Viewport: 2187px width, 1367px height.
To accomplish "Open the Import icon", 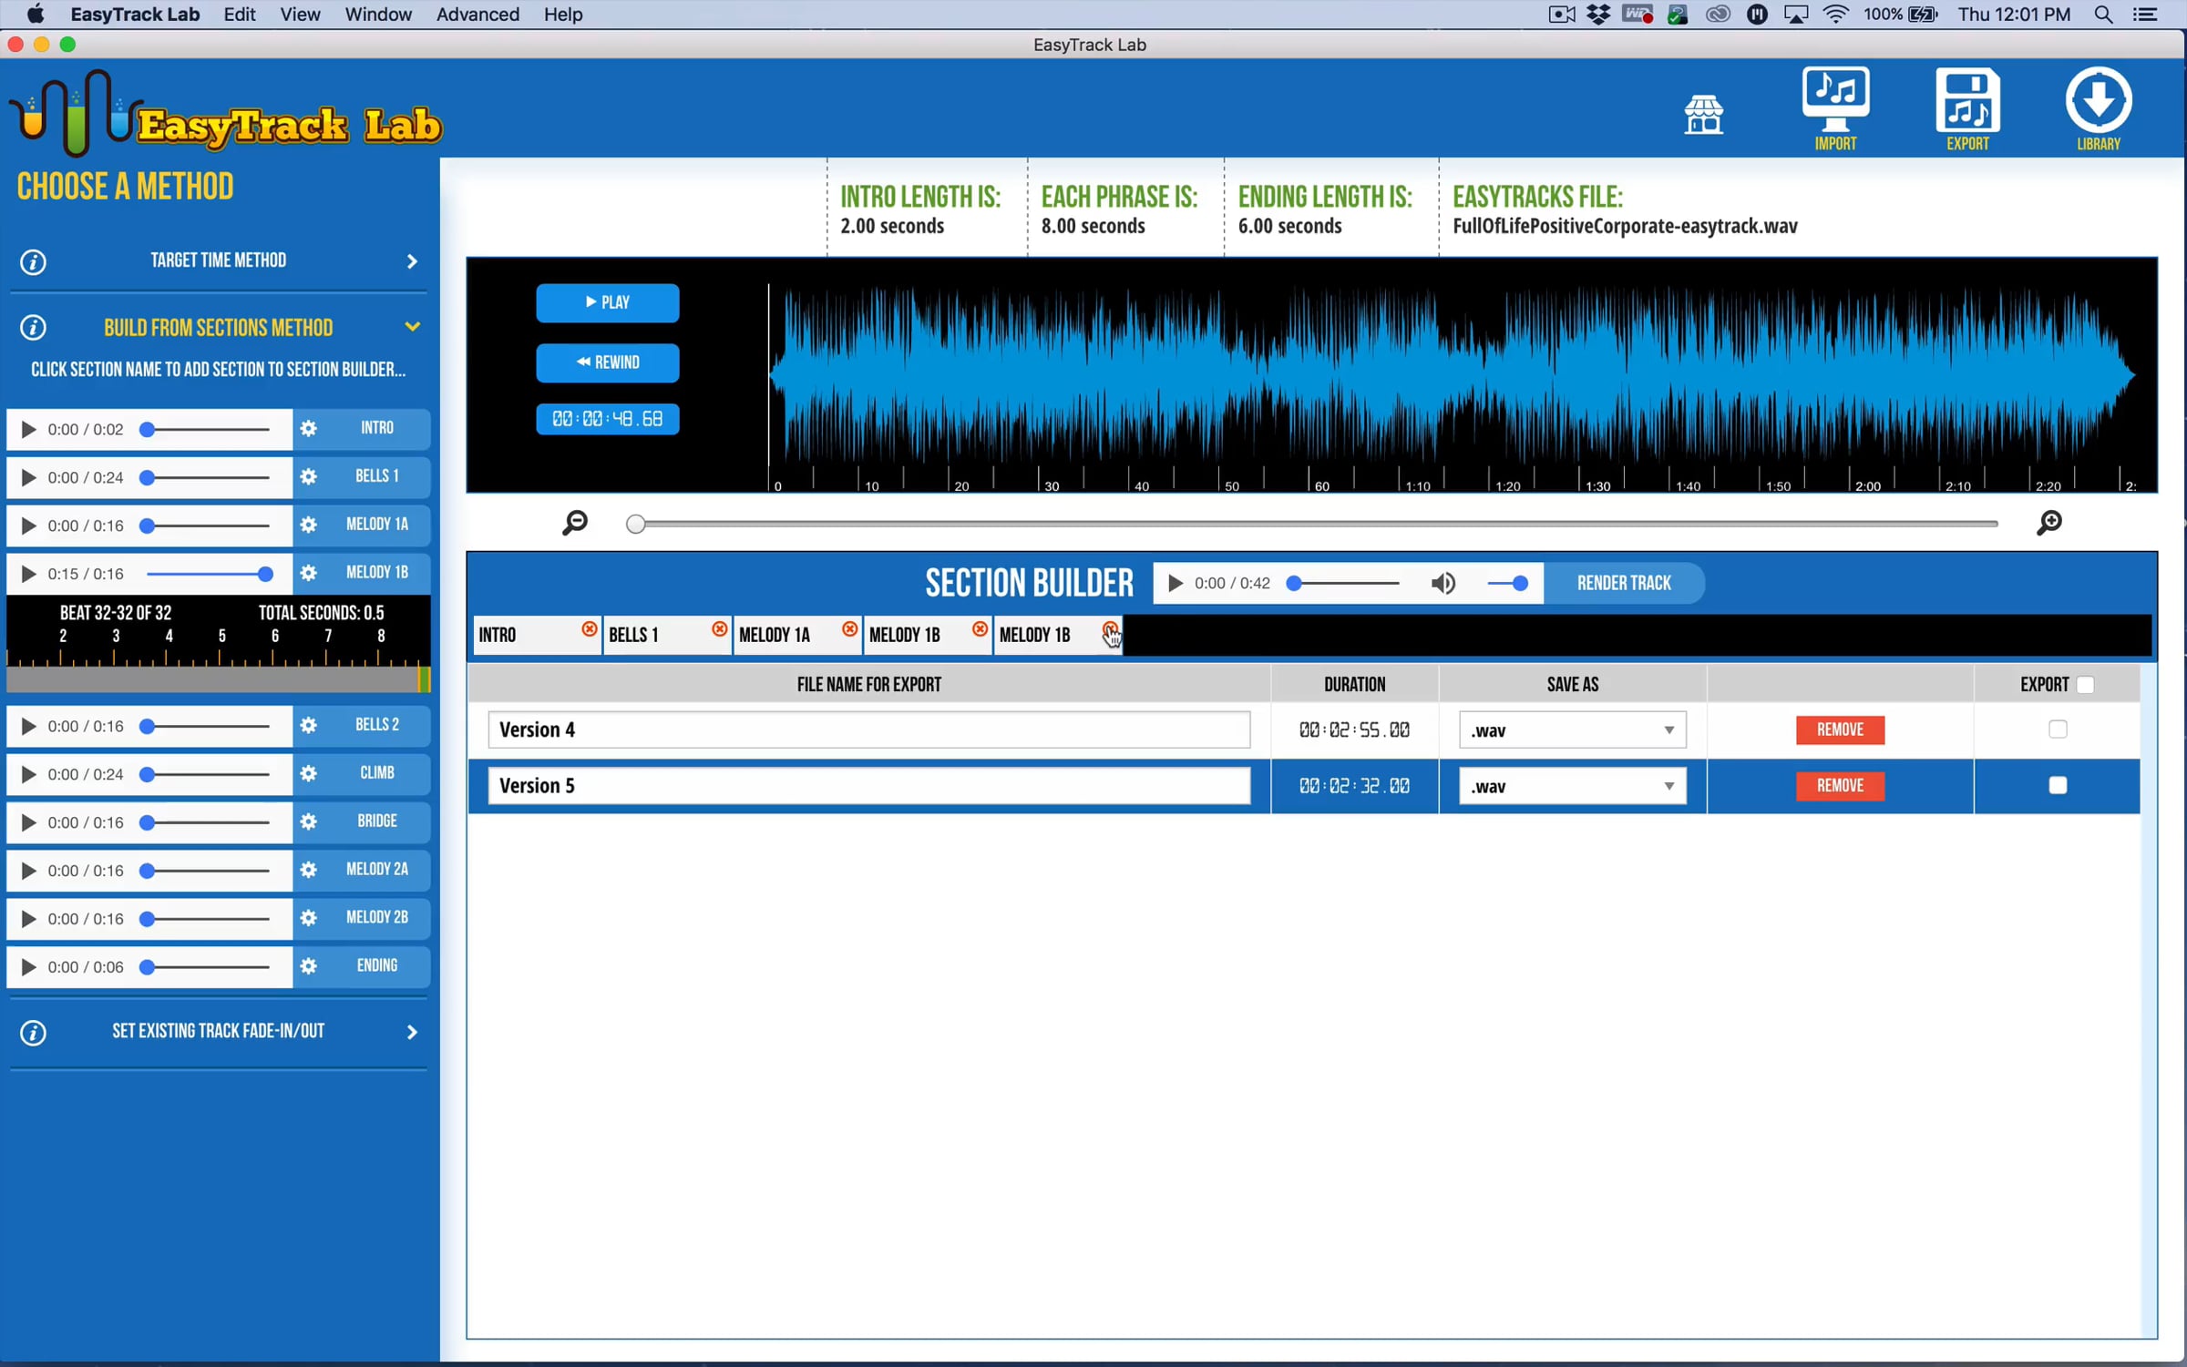I will click(1834, 107).
